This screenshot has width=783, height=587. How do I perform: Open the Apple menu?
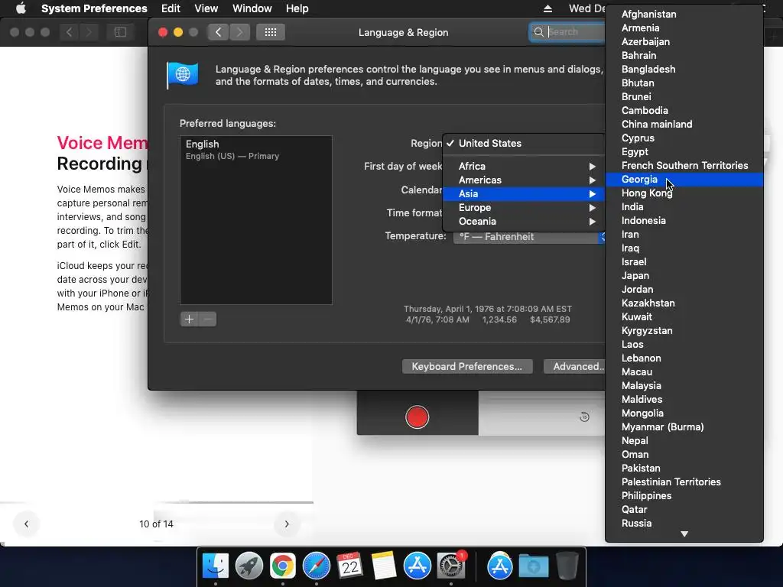tap(21, 8)
